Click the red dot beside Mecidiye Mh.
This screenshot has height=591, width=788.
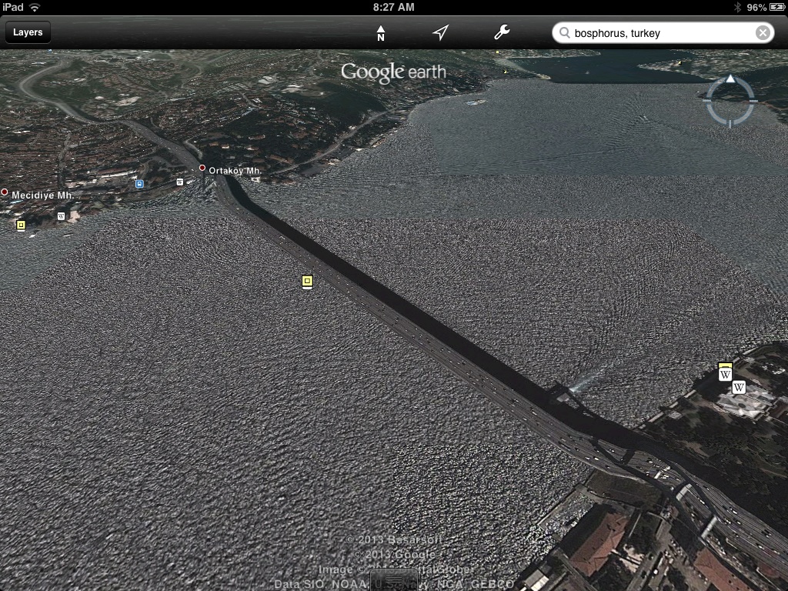click(x=4, y=192)
